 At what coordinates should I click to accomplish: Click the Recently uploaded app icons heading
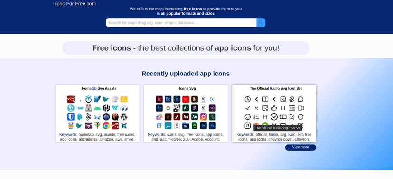[x=186, y=74]
